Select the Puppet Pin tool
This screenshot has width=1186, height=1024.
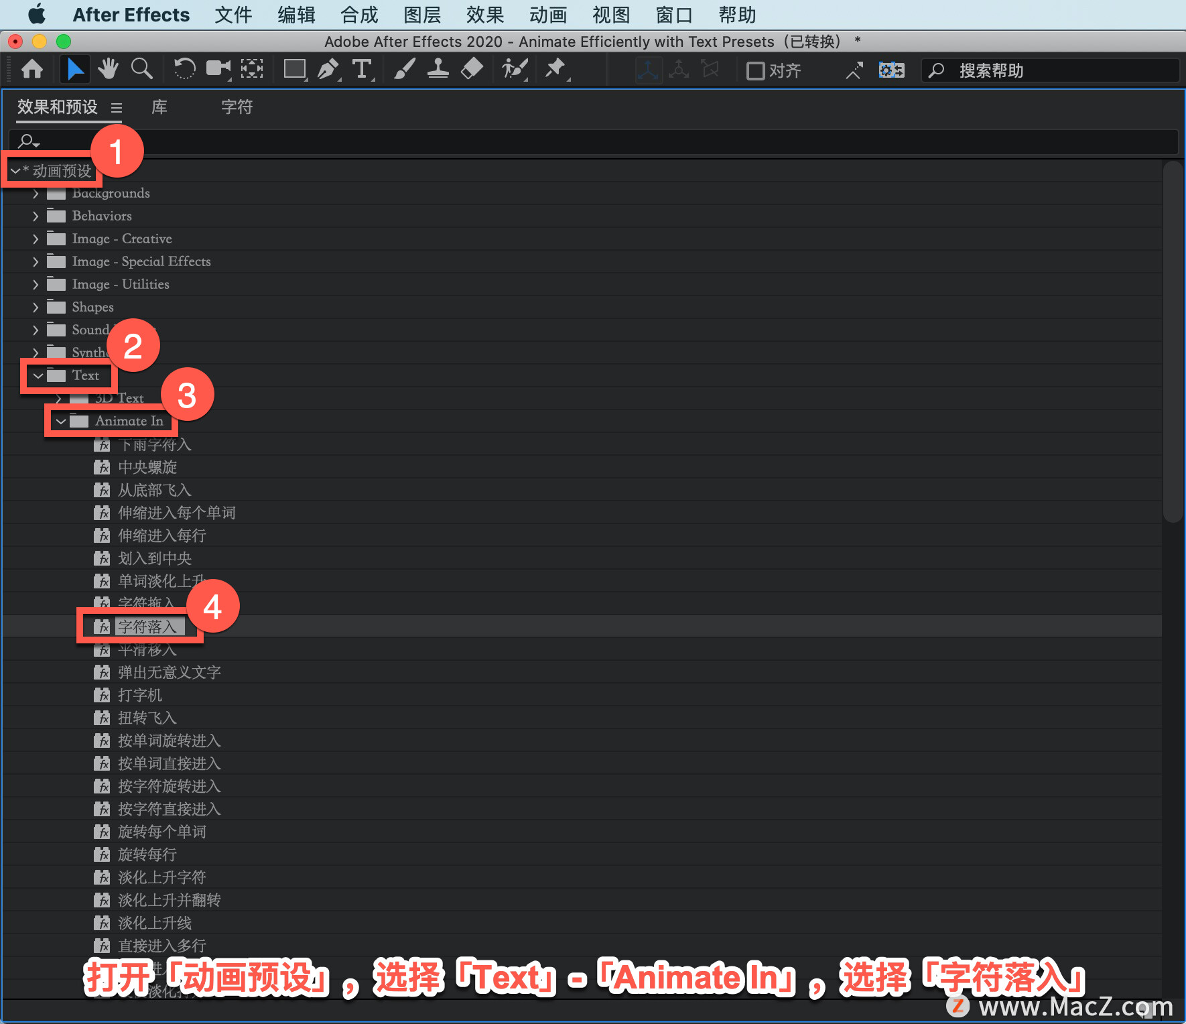pos(556,69)
